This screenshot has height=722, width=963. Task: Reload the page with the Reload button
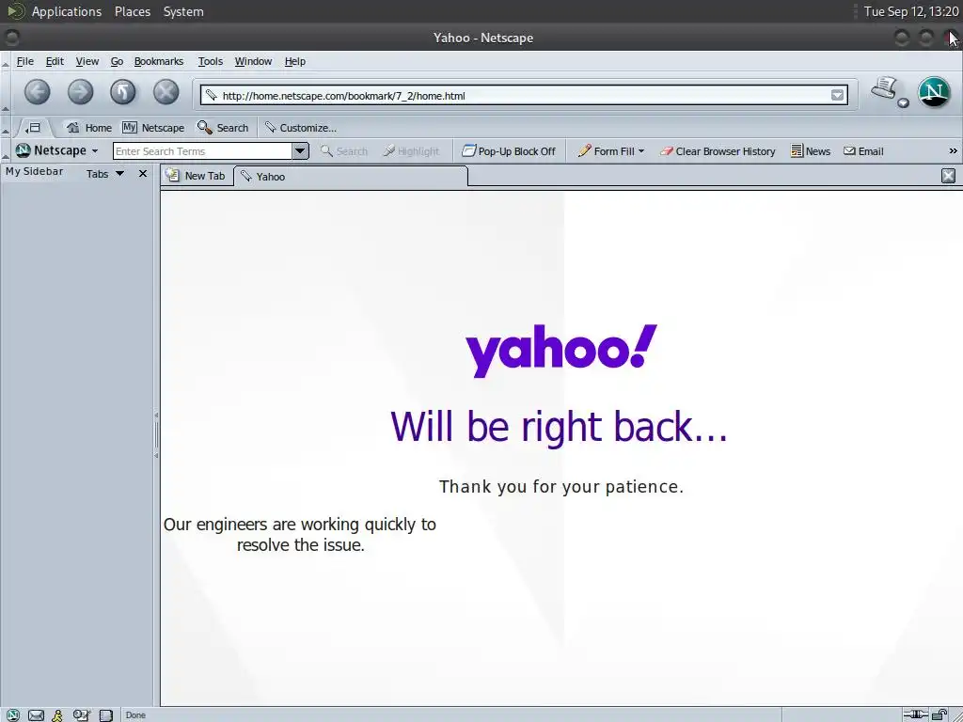click(123, 93)
